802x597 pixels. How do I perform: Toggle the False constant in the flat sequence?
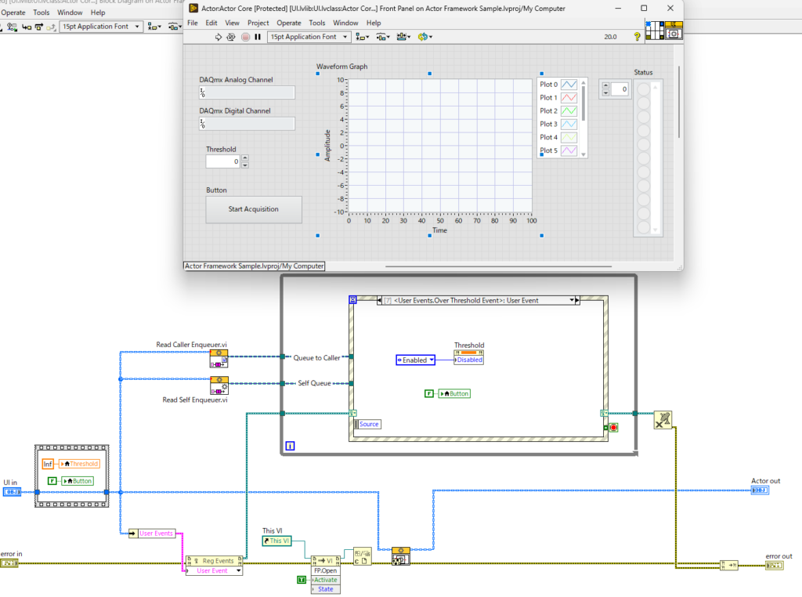click(52, 481)
